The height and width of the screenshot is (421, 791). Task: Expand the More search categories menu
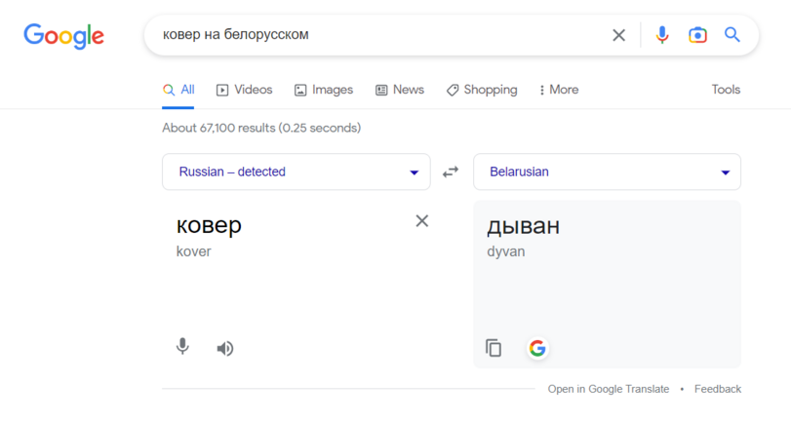point(559,90)
